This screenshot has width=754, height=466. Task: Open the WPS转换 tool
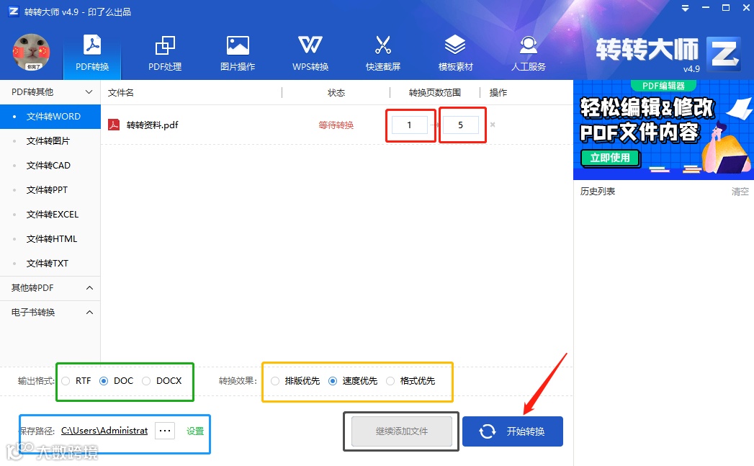(x=310, y=53)
